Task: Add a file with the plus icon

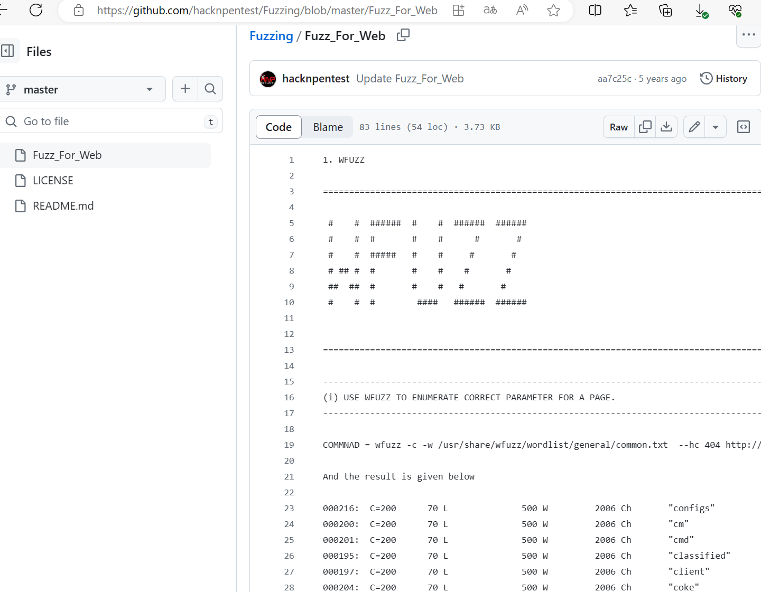Action: point(185,89)
